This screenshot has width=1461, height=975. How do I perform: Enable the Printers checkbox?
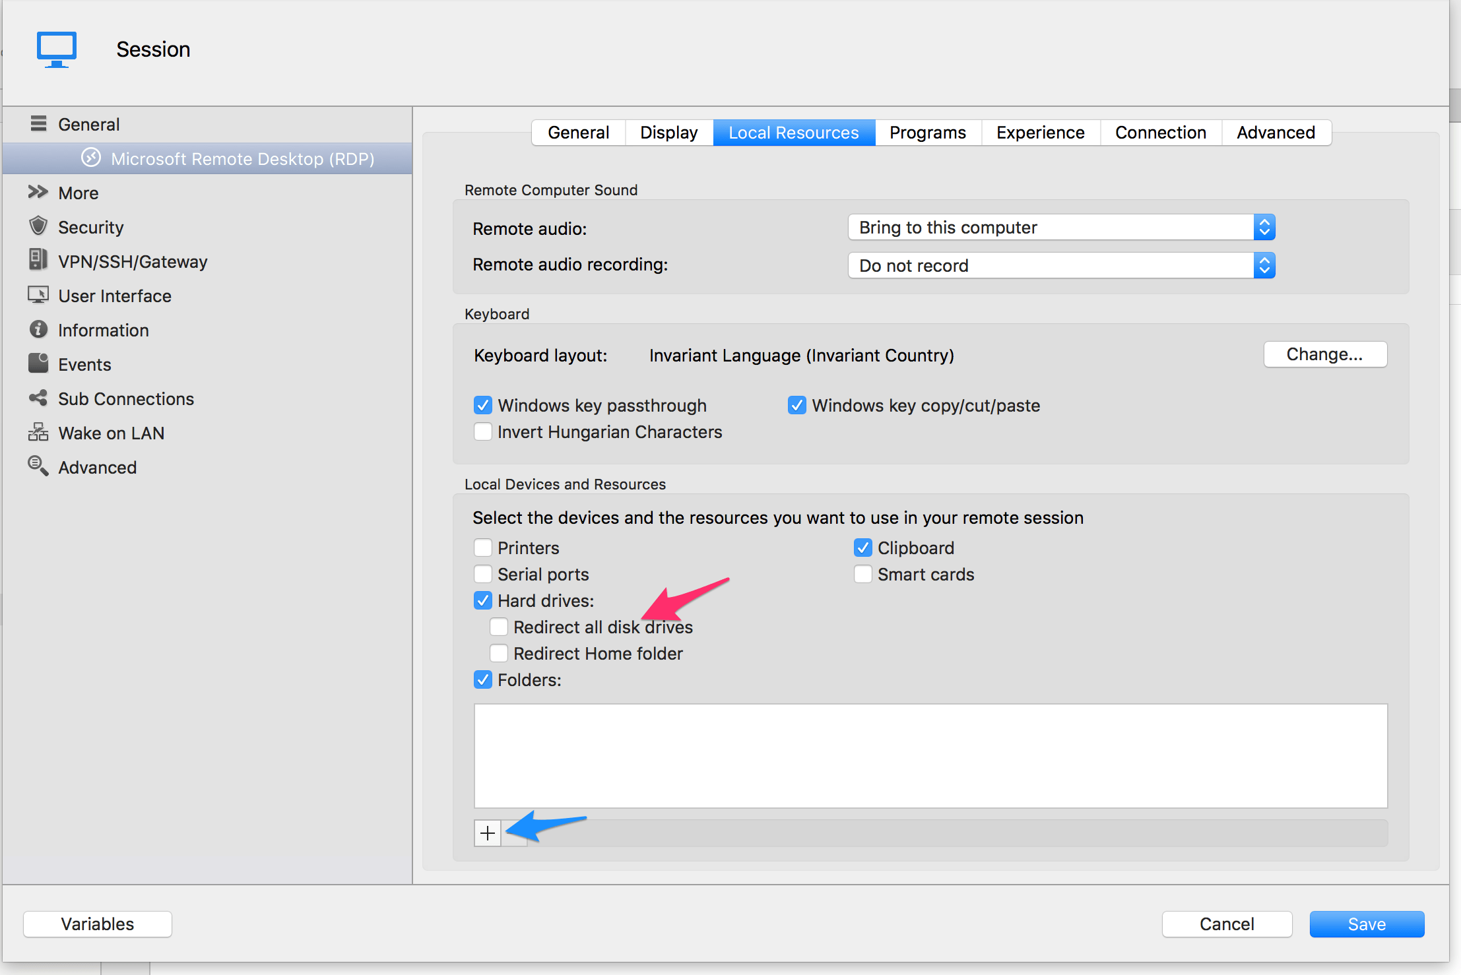coord(482,548)
